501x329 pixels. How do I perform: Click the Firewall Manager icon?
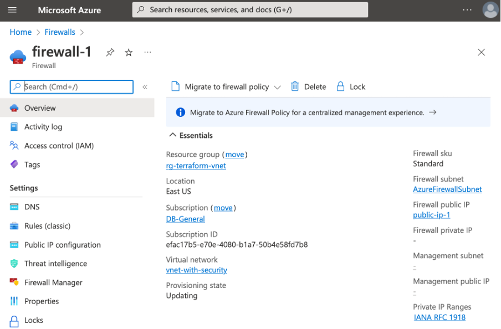pyautogui.click(x=14, y=282)
